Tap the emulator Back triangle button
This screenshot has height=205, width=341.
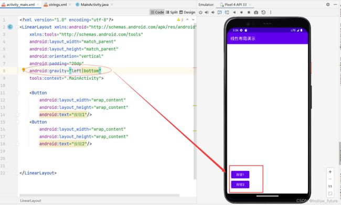[x=234, y=13]
